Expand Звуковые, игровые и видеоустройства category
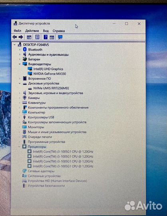This screenshot has width=167, height=216. (20, 93)
